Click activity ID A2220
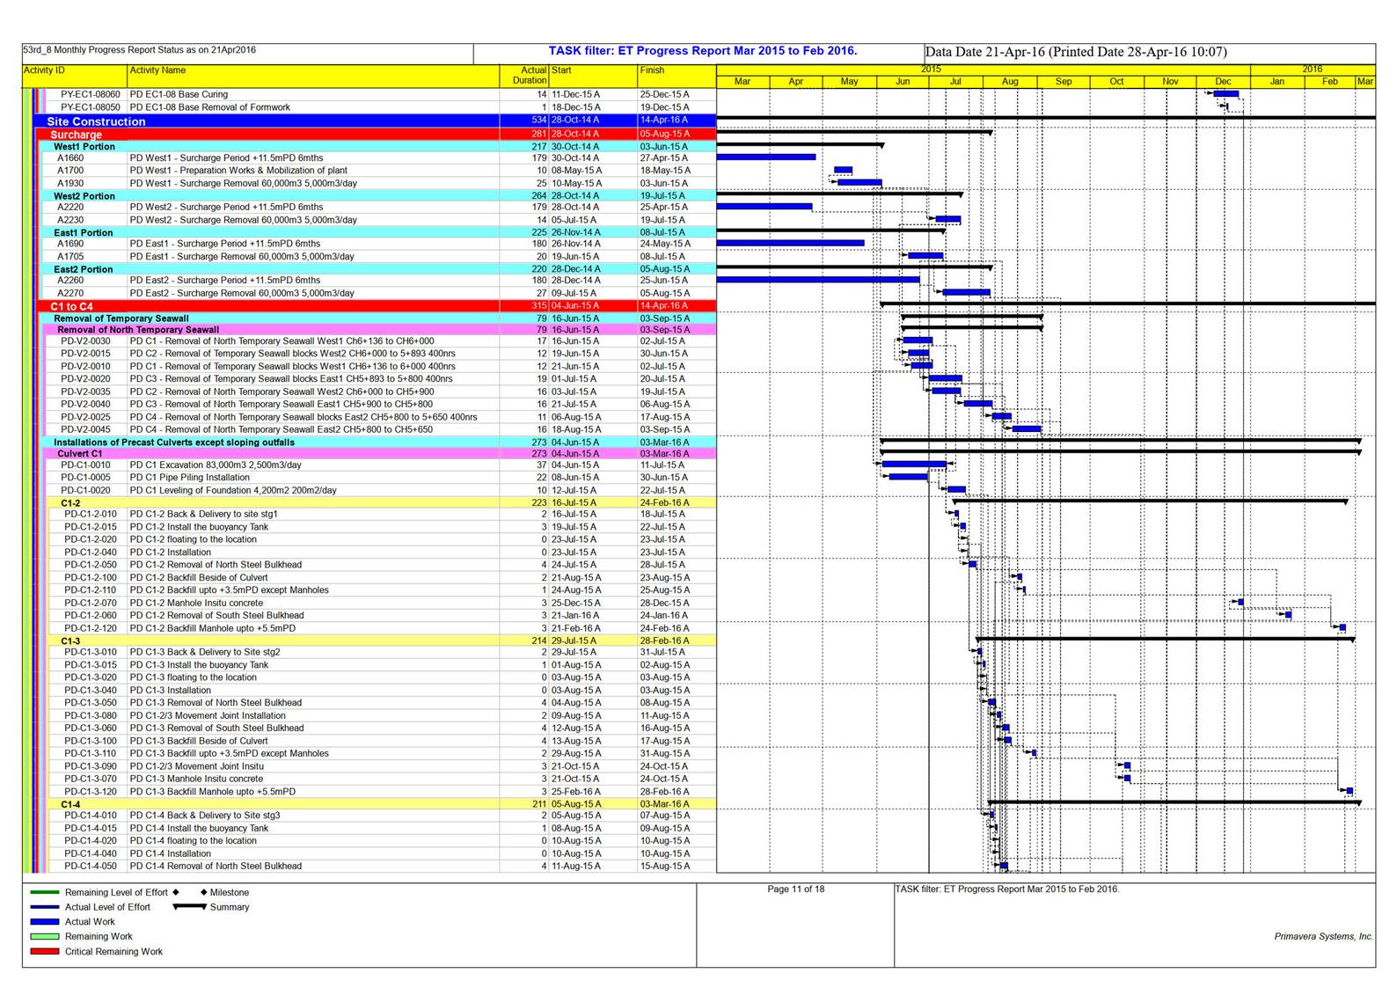This screenshot has width=1397, height=988. coord(70,208)
